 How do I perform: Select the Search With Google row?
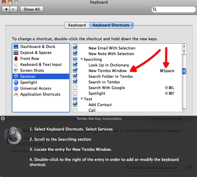(107, 88)
